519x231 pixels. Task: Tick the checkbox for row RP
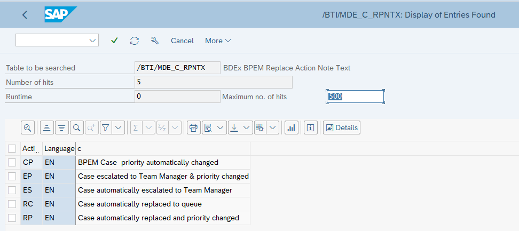[12, 218]
